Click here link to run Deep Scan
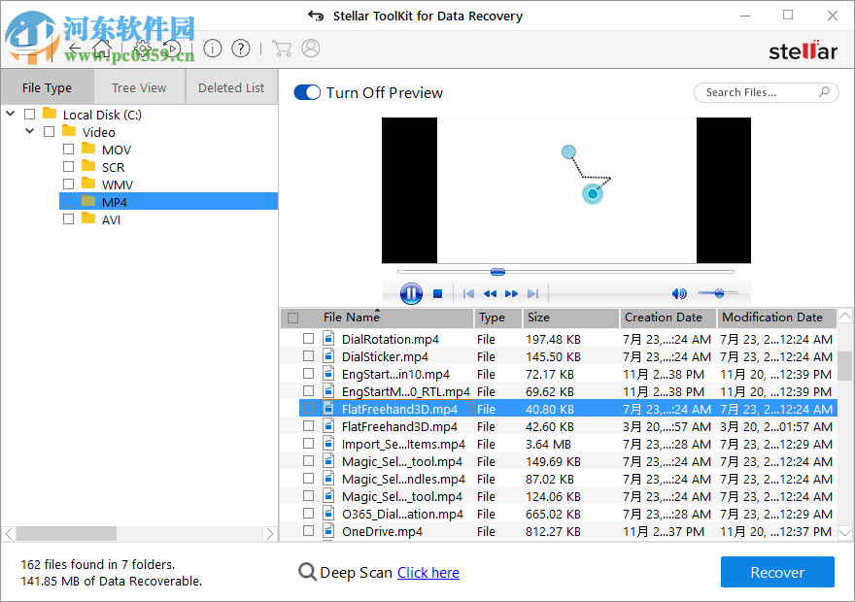 click(x=427, y=572)
